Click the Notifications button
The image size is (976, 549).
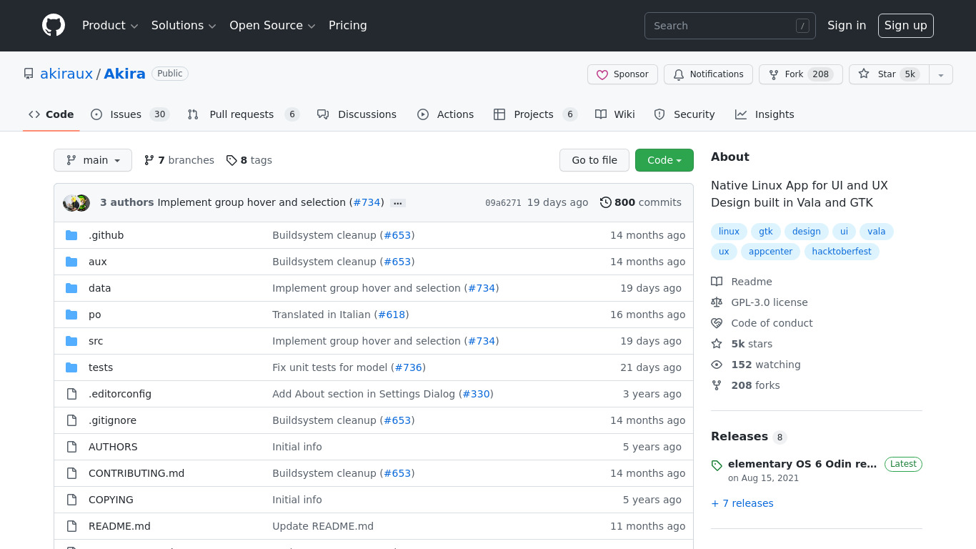pyautogui.click(x=708, y=74)
